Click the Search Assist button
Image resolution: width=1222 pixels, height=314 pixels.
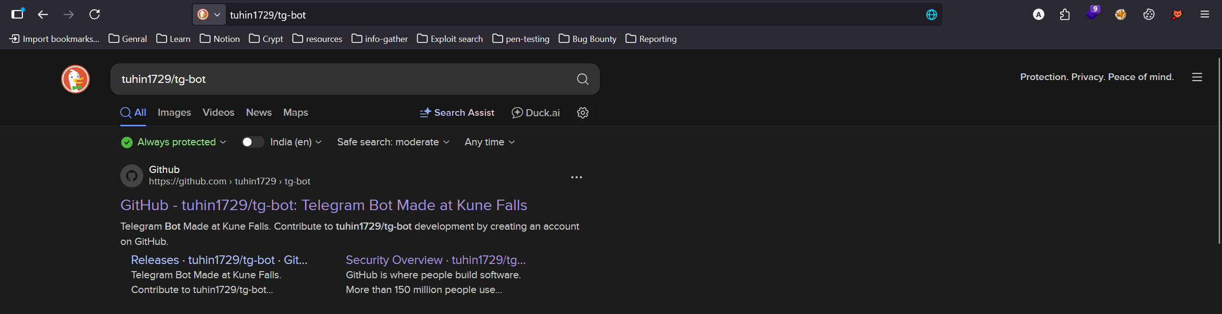click(x=457, y=113)
